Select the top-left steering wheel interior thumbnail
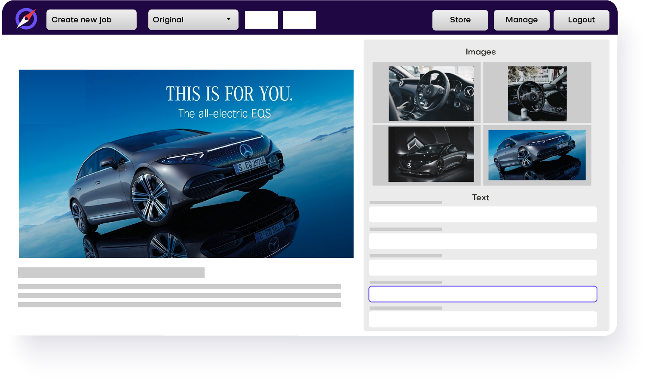Screen dimensions: 649x386 point(431,93)
